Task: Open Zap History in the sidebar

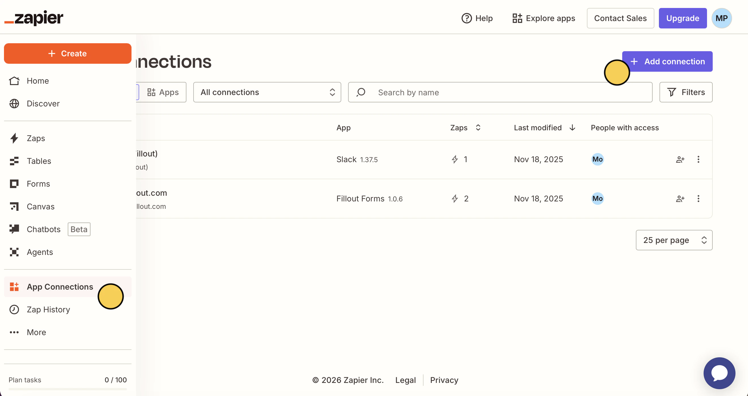Action: click(48, 310)
